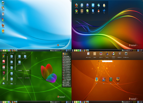143x103 pixels.
Task: Click the search field on the orange desktop
Action: click(107, 61)
